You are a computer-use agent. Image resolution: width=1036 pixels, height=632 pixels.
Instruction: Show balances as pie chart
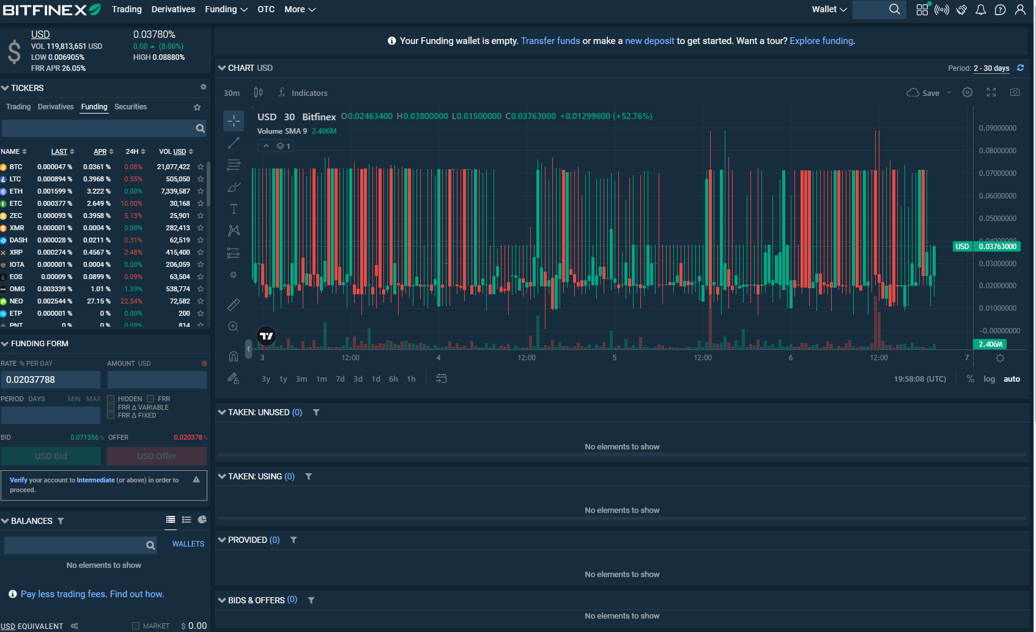coord(202,520)
